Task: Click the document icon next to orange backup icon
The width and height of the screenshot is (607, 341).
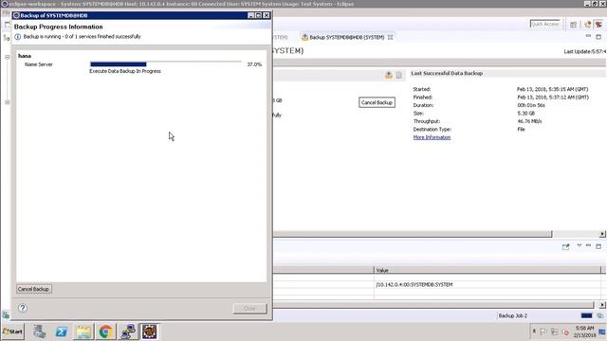Action: pyautogui.click(x=398, y=75)
